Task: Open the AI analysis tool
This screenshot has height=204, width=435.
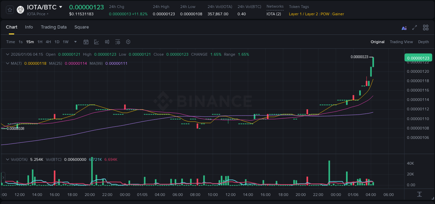Action: click(404, 28)
